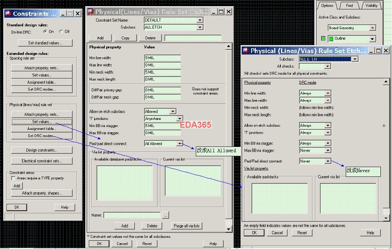Open Design constraints dialog
This screenshot has height=249, width=392.
[x=42, y=150]
